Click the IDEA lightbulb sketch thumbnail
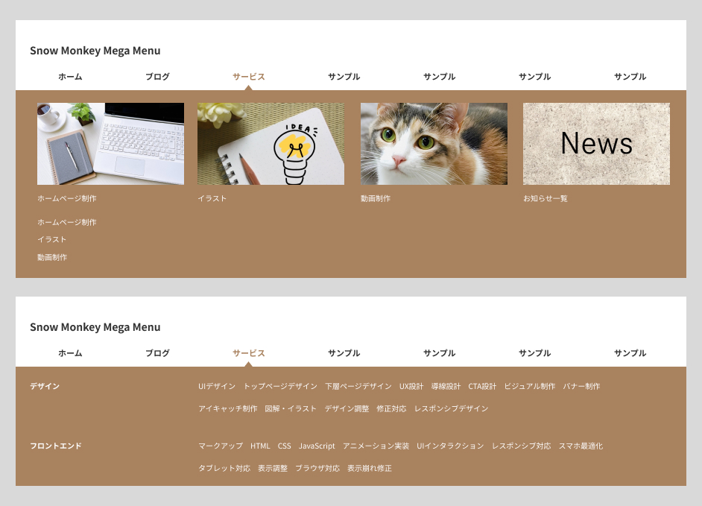The image size is (702, 506). [271, 143]
